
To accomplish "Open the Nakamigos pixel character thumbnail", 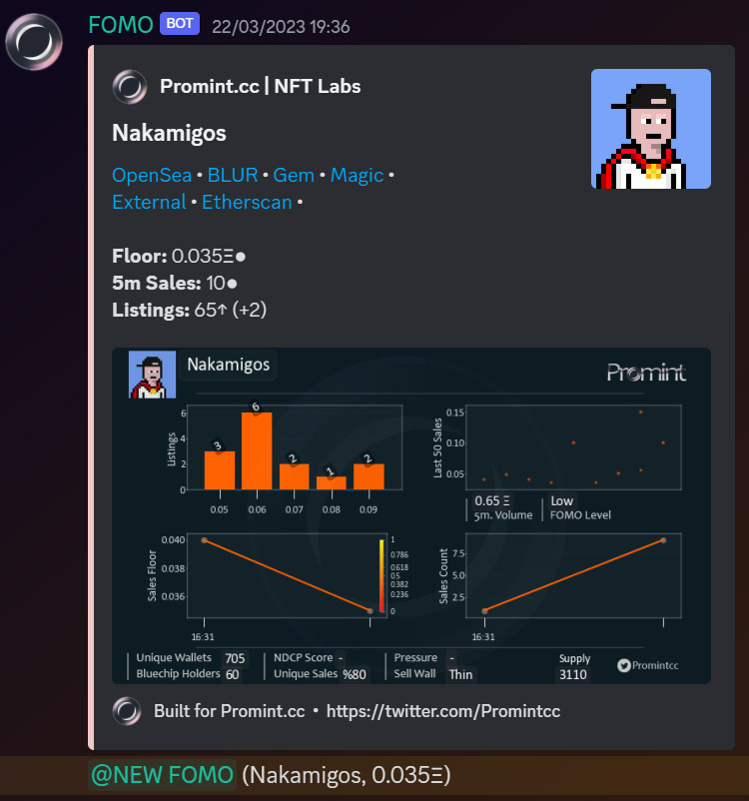I will pyautogui.click(x=651, y=129).
